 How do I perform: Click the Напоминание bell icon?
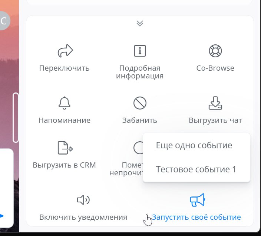pos(65,103)
